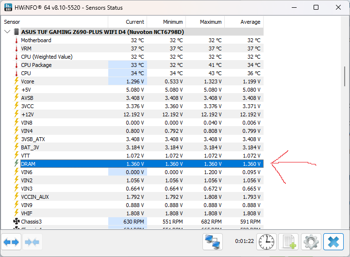
Task: Click the +5V lightning bolt icon
Action: click(17, 89)
